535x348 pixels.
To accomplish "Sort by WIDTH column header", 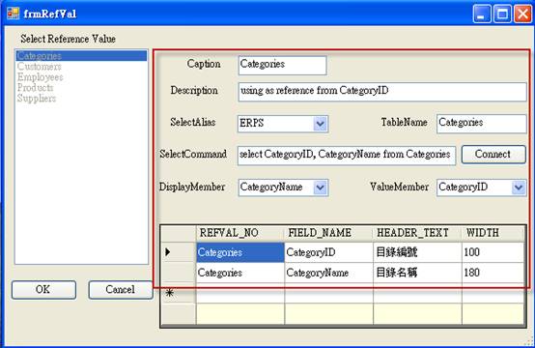I will point(493,233).
